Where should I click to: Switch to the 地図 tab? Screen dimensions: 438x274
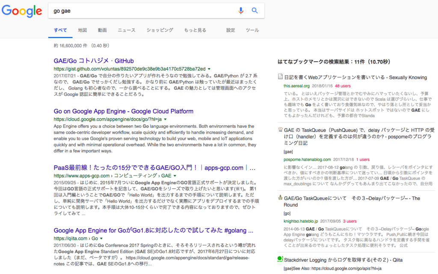(83, 30)
